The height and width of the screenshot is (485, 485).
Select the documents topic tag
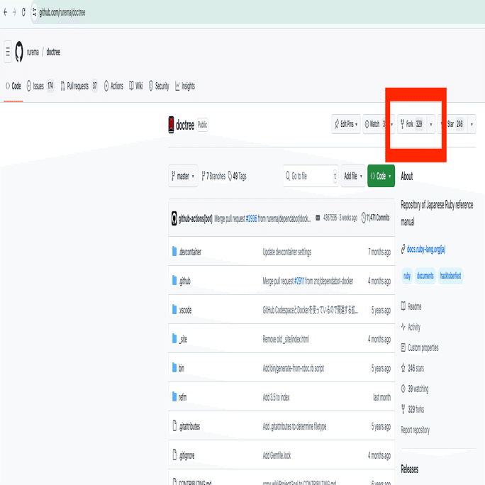point(425,276)
